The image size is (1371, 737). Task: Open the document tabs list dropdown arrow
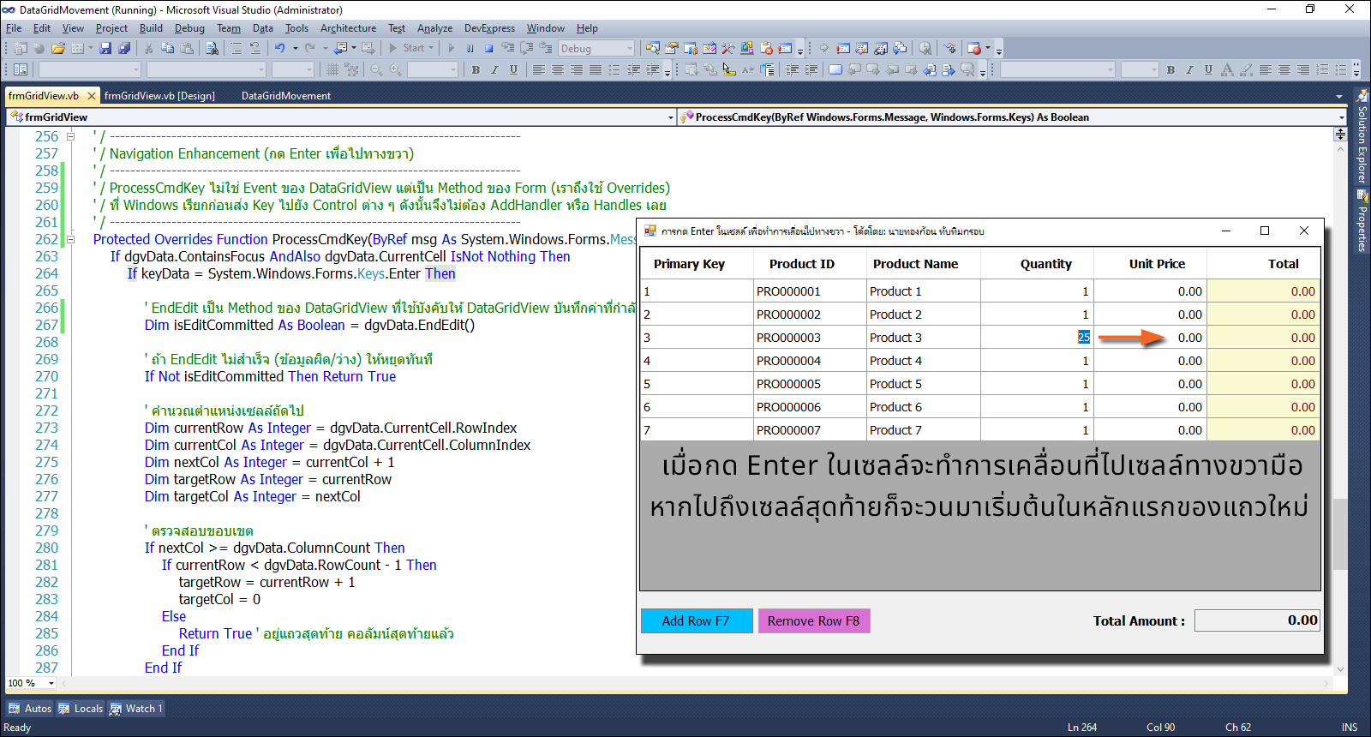(1339, 96)
